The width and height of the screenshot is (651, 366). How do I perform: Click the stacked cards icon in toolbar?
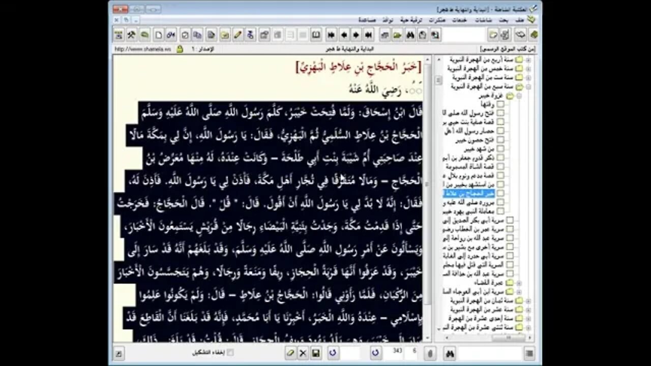(384, 35)
